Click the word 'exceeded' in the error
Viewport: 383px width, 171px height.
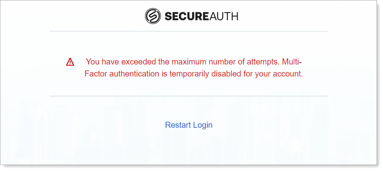click(139, 62)
